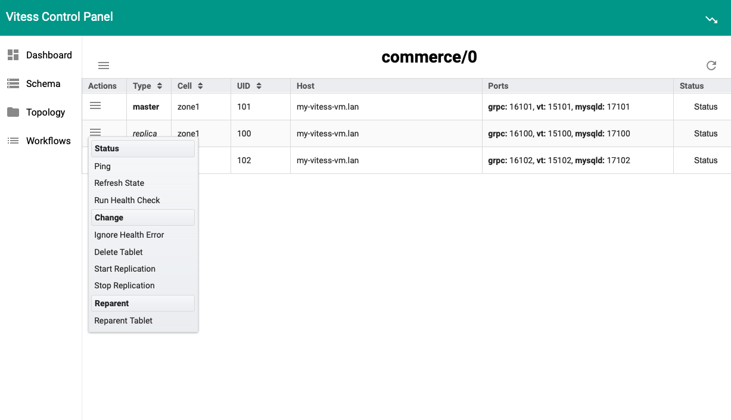The width and height of the screenshot is (731, 420).
Task: Navigate to Workflows
Action: point(48,141)
